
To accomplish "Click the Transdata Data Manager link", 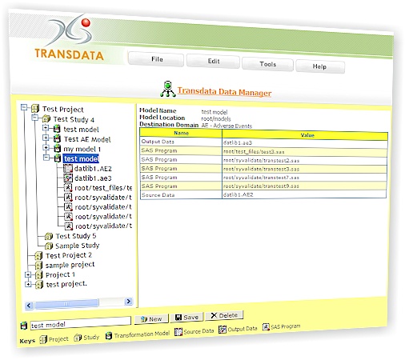I will point(224,92).
